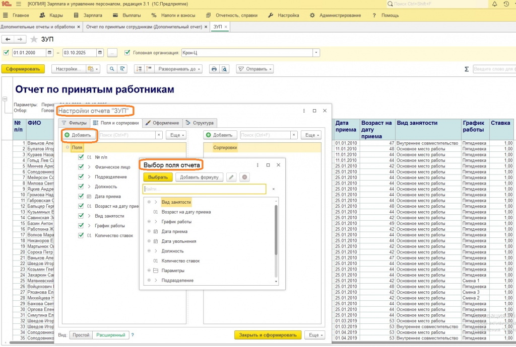Expand the Параметры folder in field selection
Image resolution: width=516 pixels, height=347 pixels.
[149, 271]
